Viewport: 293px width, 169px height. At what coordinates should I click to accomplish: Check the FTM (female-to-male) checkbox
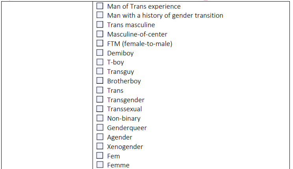point(100,43)
